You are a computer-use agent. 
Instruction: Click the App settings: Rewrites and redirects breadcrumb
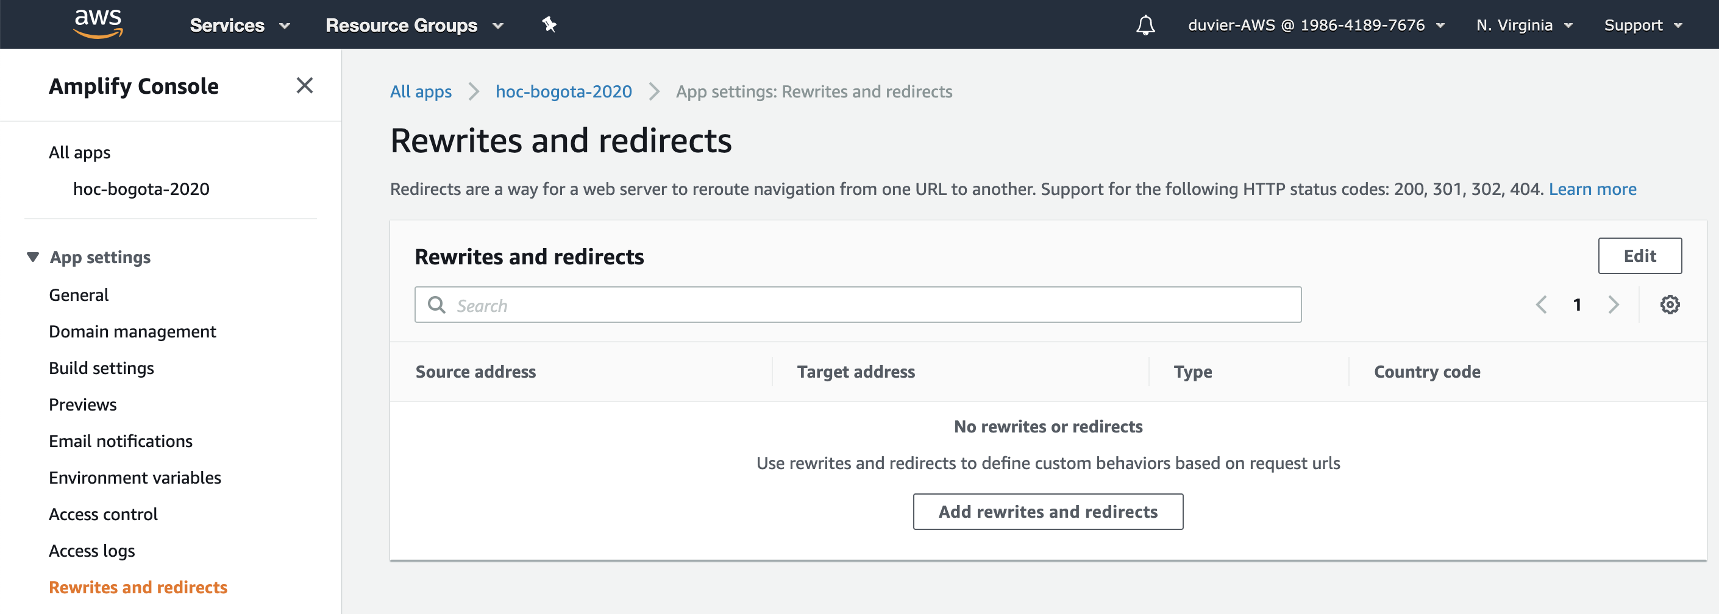(813, 91)
